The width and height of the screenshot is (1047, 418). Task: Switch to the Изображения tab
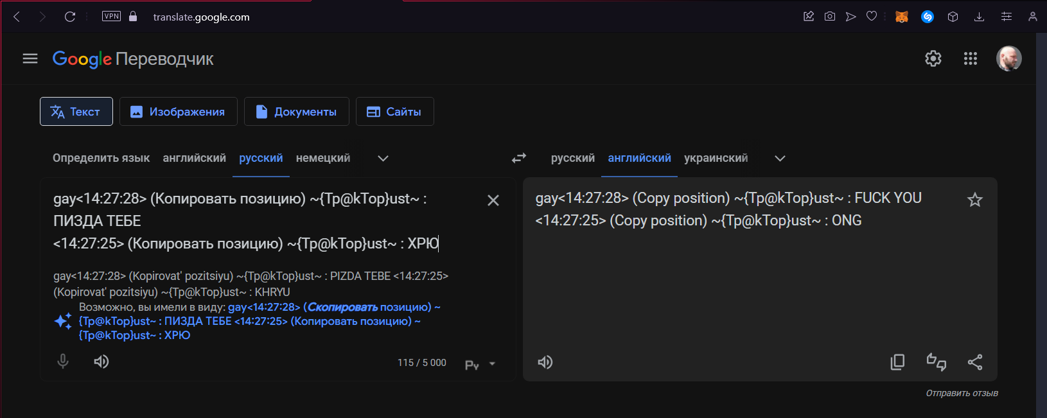[179, 112]
